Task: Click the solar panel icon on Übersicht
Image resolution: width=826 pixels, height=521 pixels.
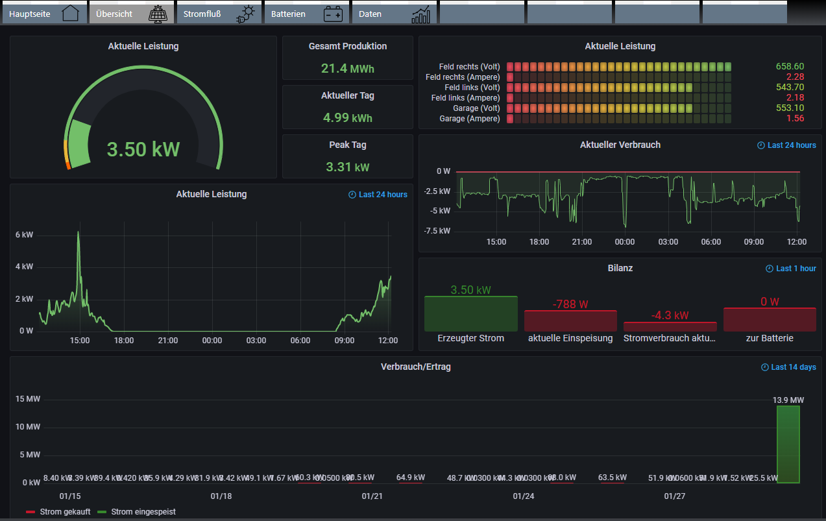Action: click(x=157, y=14)
